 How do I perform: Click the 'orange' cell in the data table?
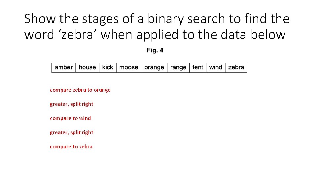point(154,67)
